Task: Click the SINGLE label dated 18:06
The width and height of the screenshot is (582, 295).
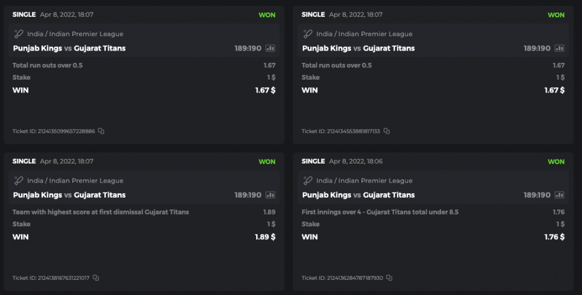Action: 313,161
